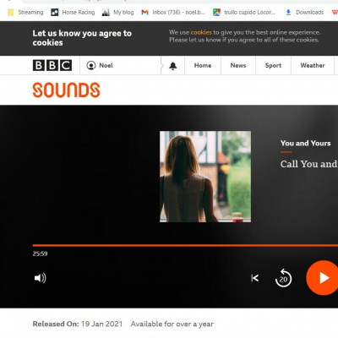This screenshot has height=338, width=338.
Task: Go to BBC Weather
Action: (313, 65)
